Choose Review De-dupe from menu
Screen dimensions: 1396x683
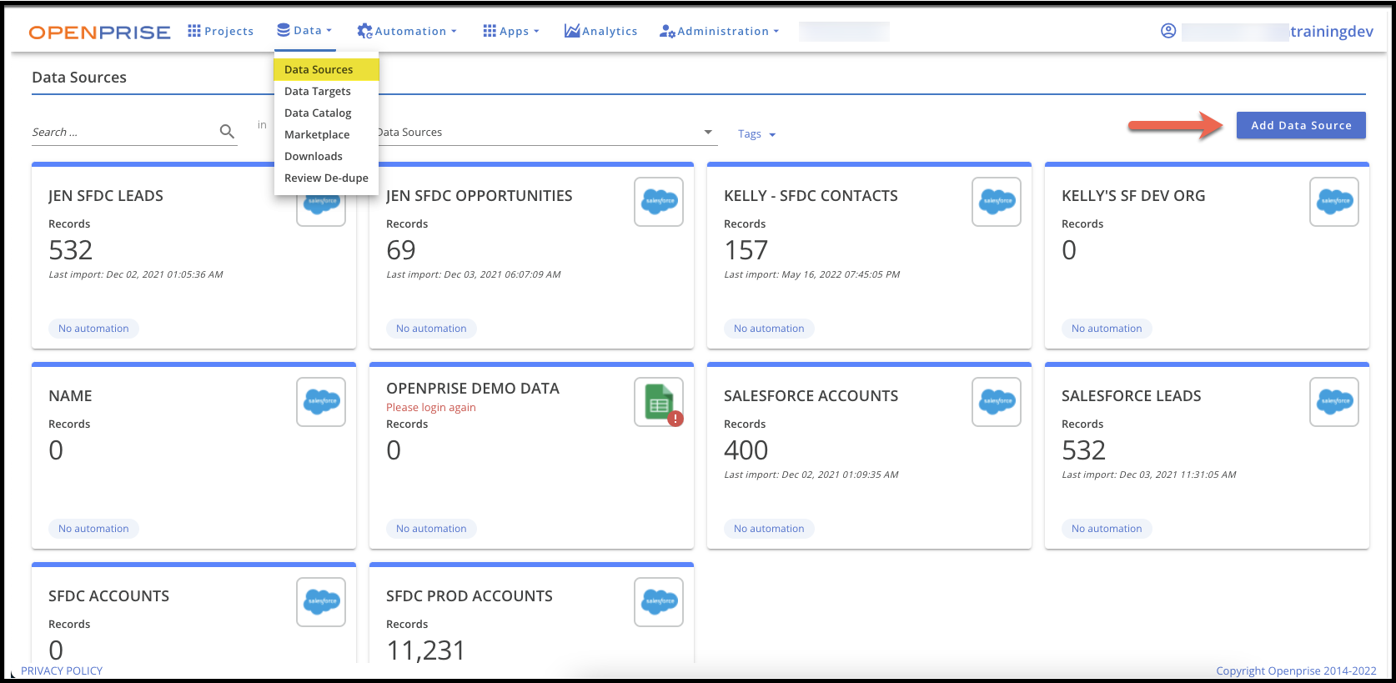pos(326,178)
